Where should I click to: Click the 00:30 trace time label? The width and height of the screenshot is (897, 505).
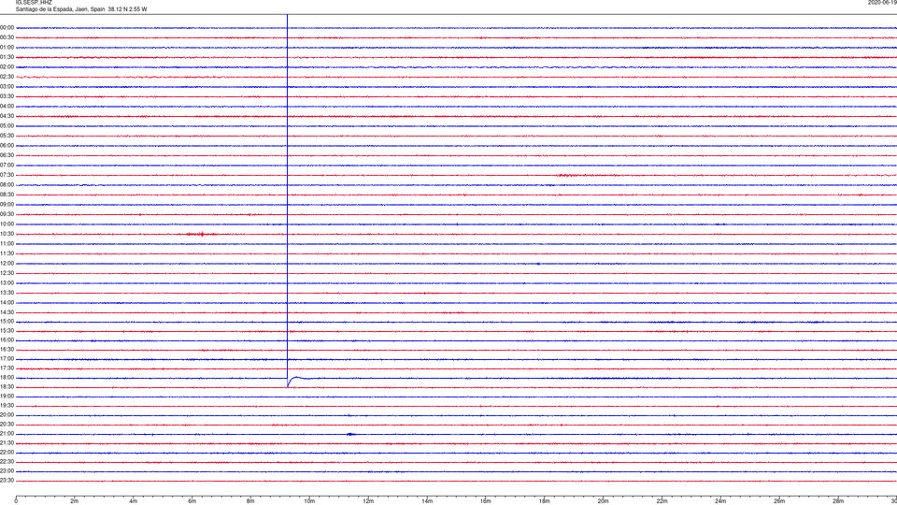[x=7, y=37]
